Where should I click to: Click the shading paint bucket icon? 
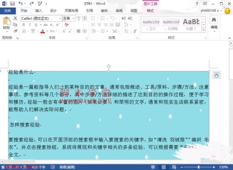93,31
